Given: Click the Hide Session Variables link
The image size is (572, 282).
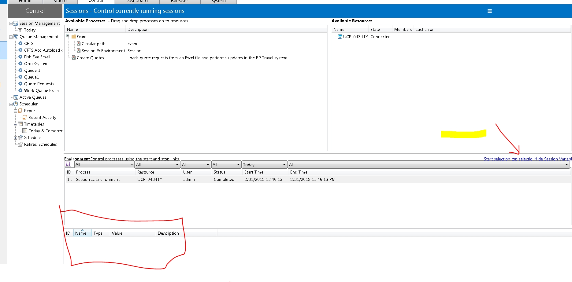Looking at the screenshot, I should (553, 159).
